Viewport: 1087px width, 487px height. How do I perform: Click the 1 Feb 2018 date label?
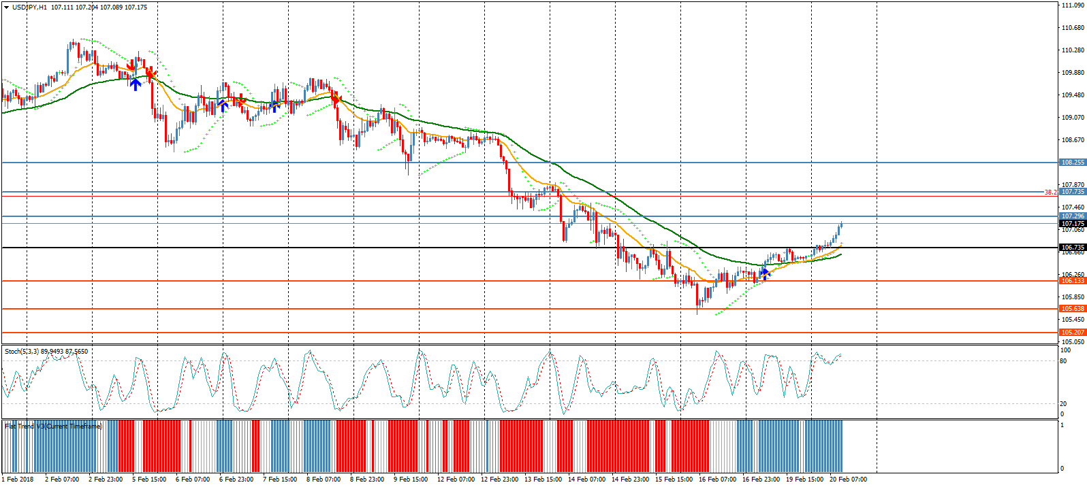pyautogui.click(x=18, y=480)
